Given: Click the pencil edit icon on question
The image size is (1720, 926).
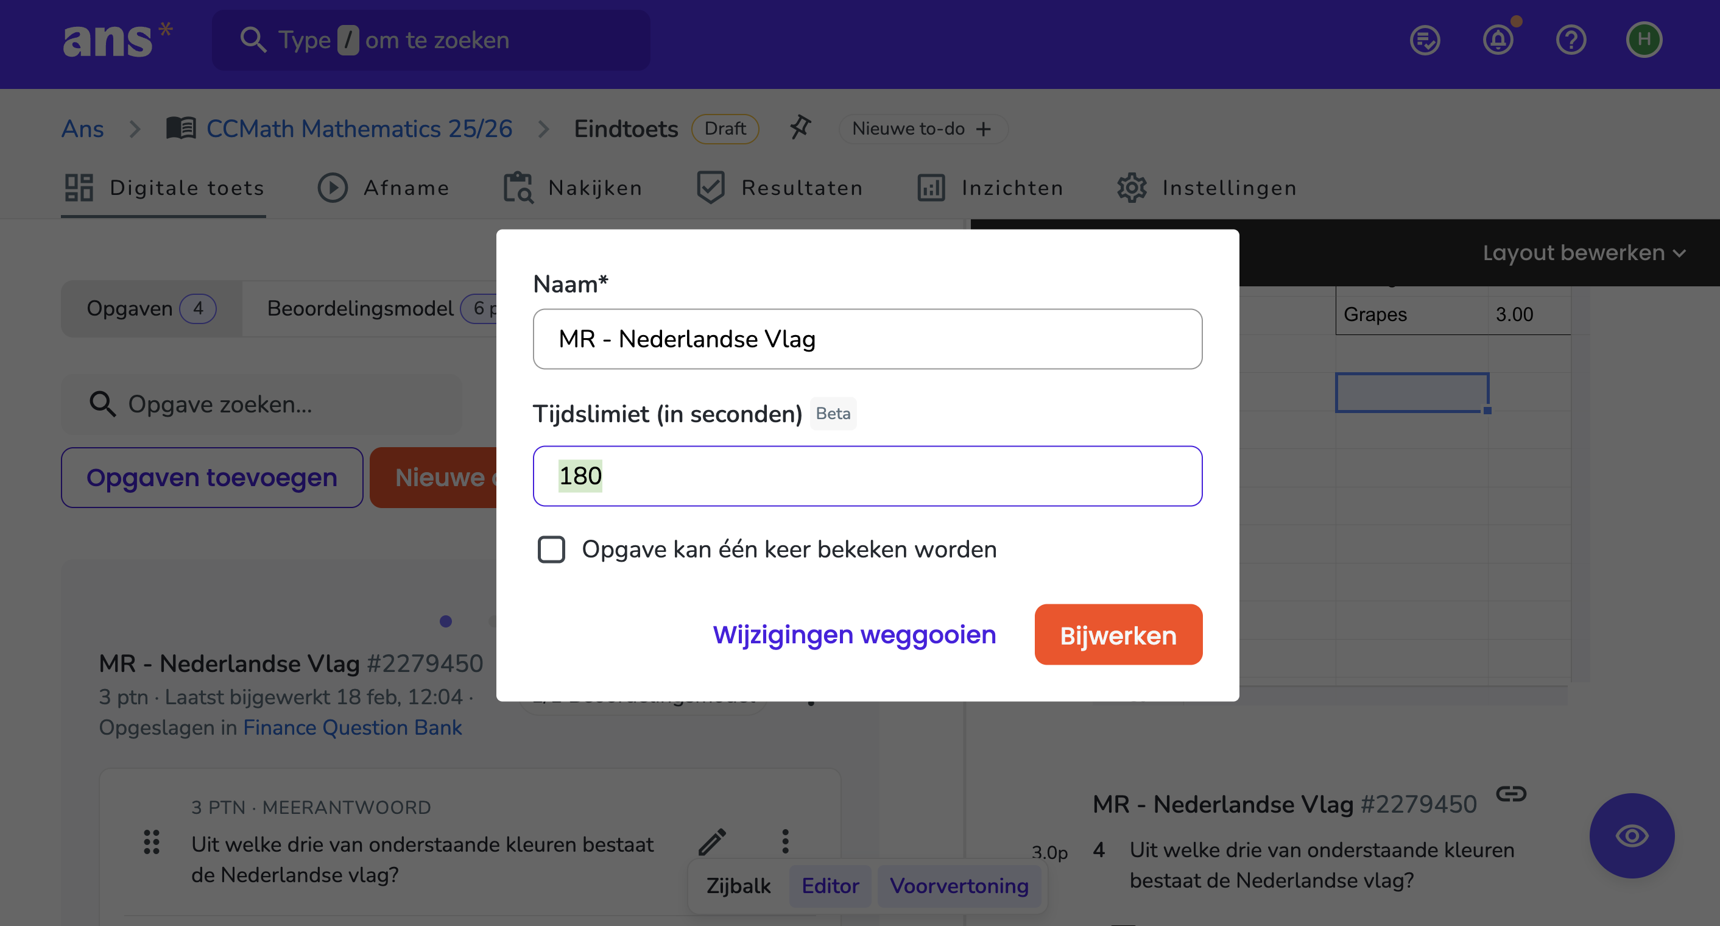Looking at the screenshot, I should [713, 841].
